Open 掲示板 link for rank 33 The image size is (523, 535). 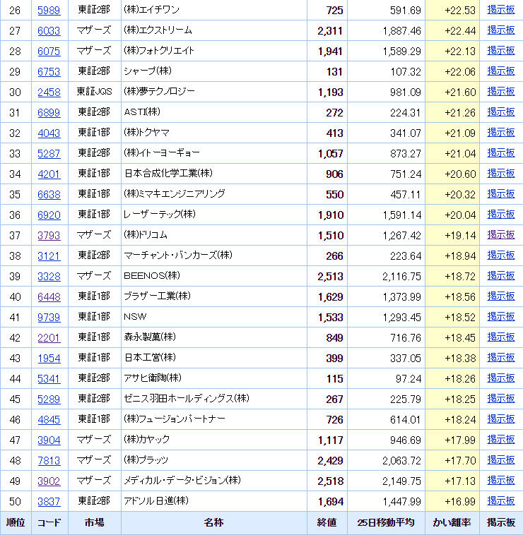click(x=501, y=153)
